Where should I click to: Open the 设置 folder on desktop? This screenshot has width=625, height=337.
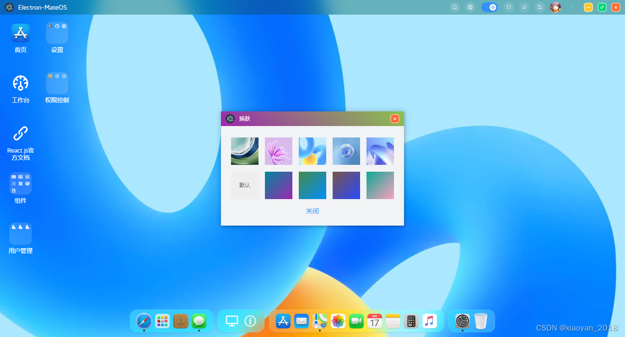tap(57, 33)
